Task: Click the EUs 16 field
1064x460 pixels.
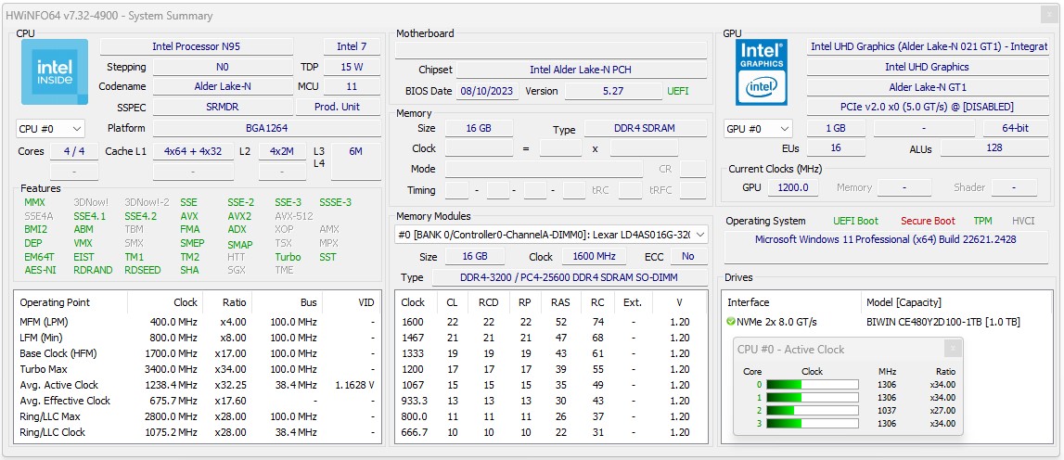Action: click(836, 148)
